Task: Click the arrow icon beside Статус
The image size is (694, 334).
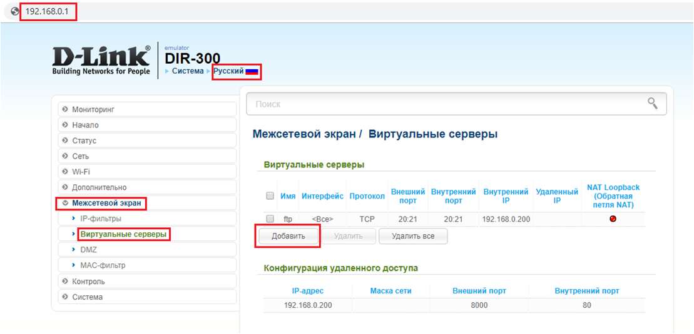Action: pos(65,140)
